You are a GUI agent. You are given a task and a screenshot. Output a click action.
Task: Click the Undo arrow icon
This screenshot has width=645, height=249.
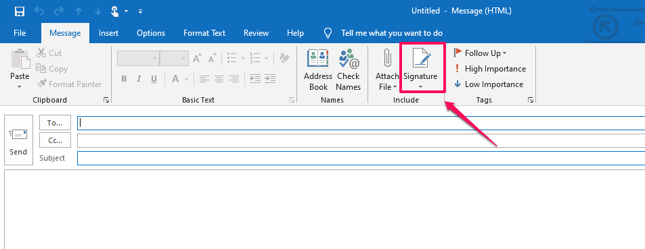39,11
